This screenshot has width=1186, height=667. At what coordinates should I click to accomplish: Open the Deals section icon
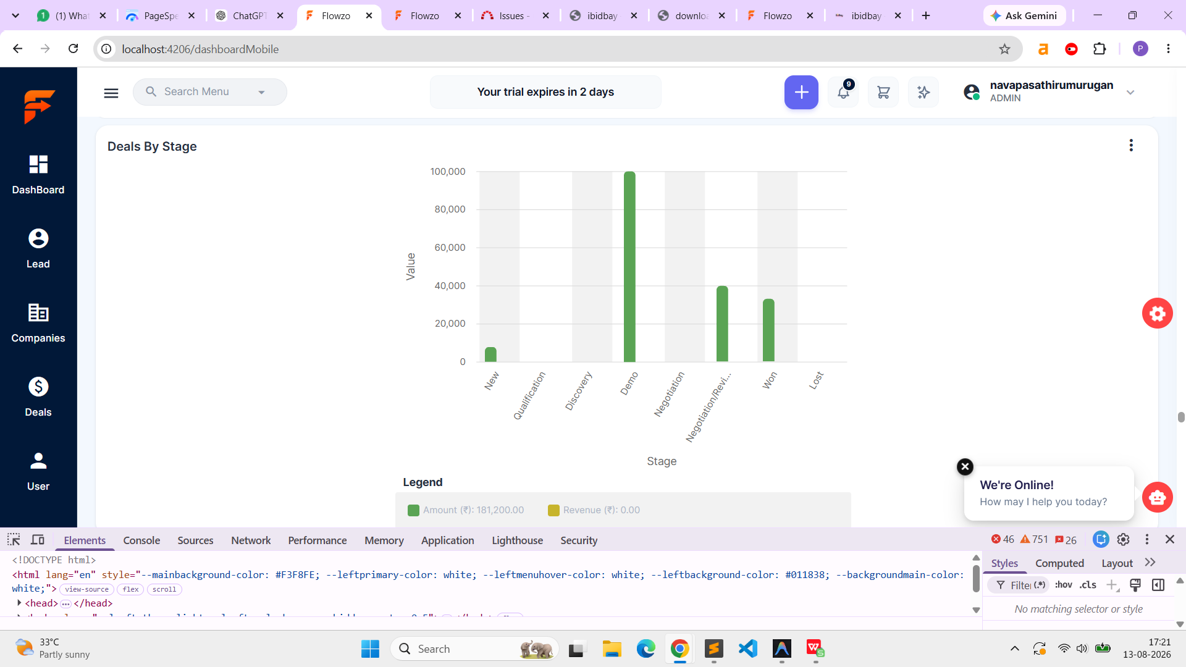tap(38, 387)
